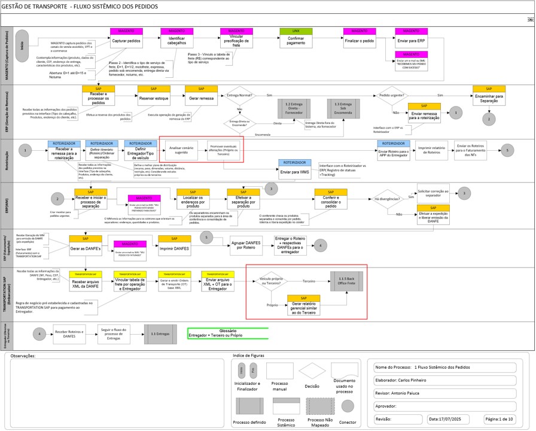This screenshot has width=536, height=431.
Task: Click the Documento usado no processo legend symbol
Action: pos(344,371)
